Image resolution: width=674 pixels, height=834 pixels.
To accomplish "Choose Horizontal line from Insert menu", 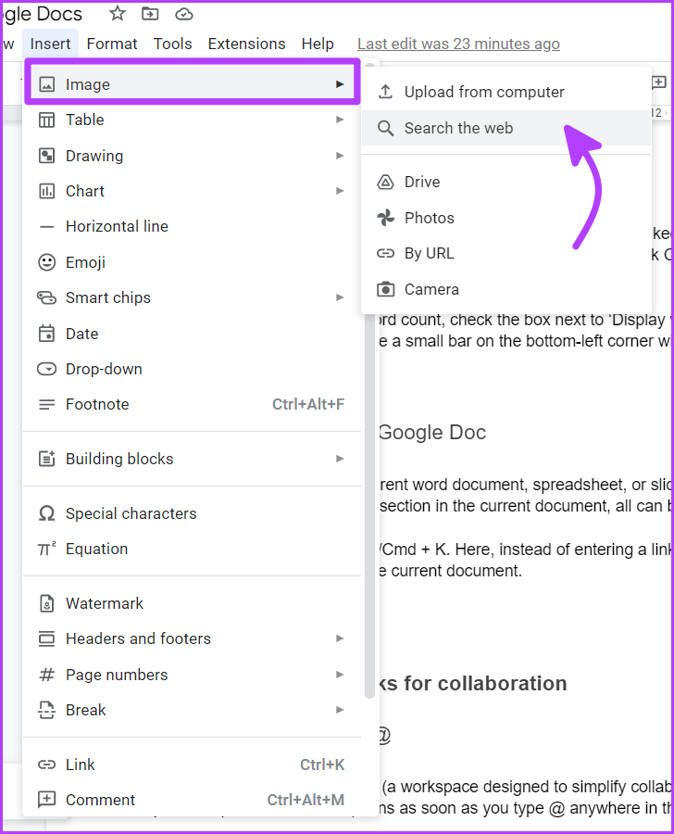I will click(192, 227).
